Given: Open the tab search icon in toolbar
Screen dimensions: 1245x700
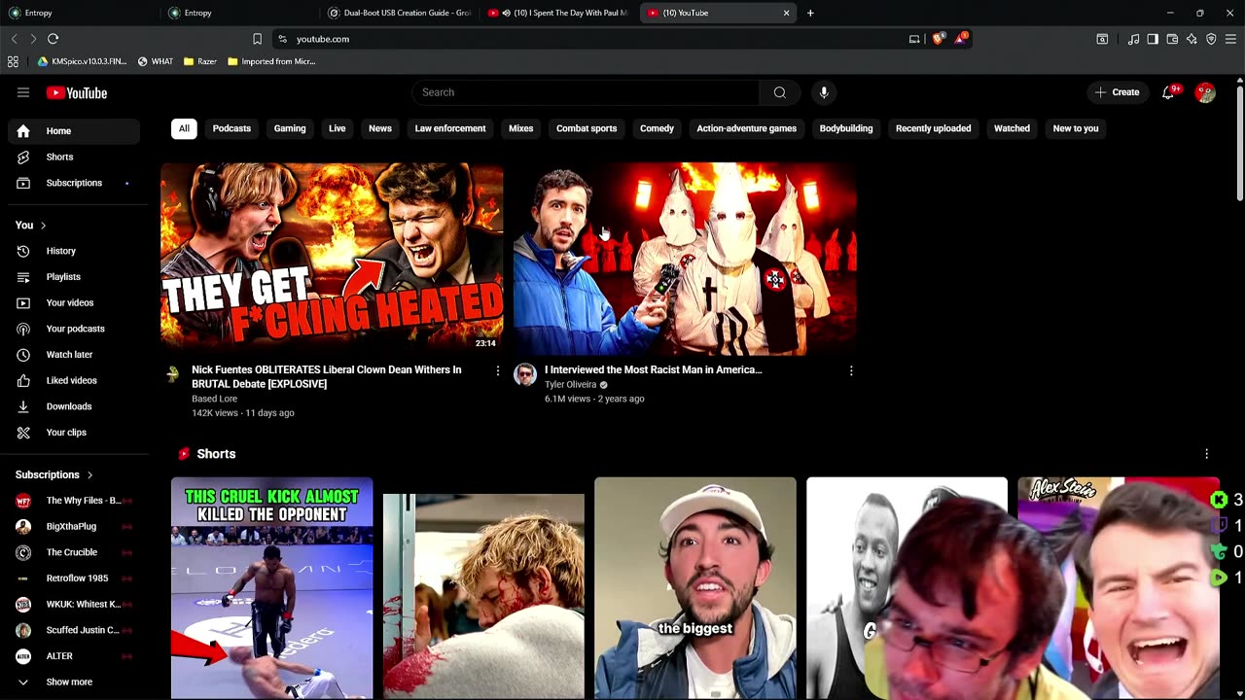Looking at the screenshot, I should click(x=1102, y=39).
